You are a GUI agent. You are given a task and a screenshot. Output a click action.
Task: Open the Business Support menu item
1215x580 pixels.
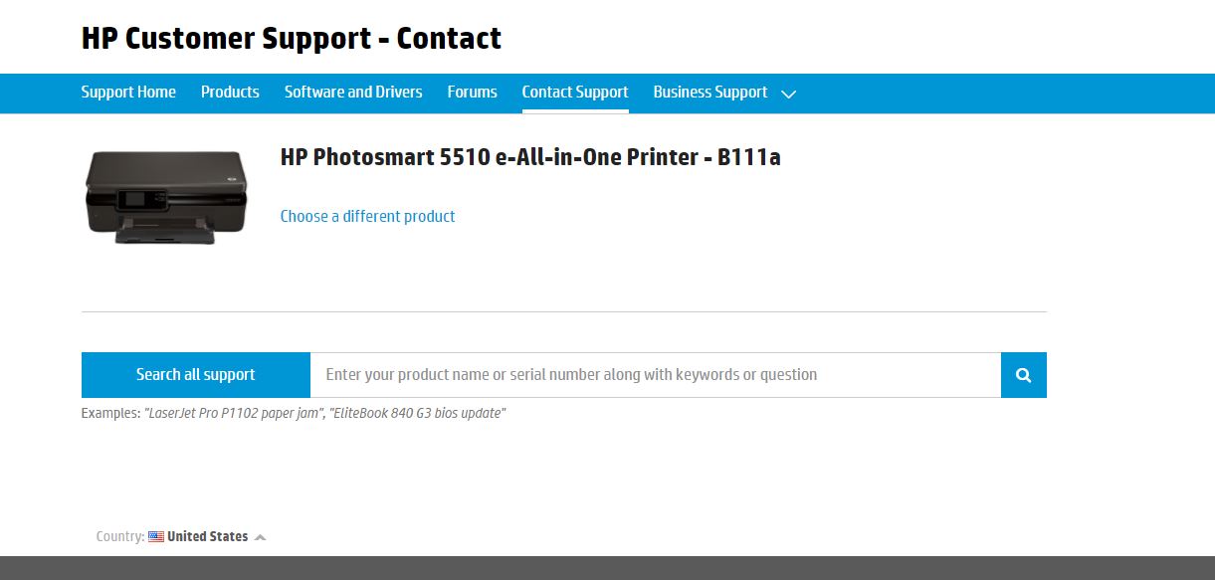(x=710, y=93)
